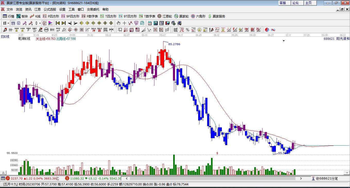
Task: Select the crosshair cursor tool
Action: pos(125,23)
